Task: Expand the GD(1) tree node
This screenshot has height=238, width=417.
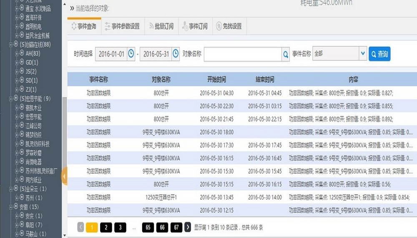Action: tap(17, 63)
